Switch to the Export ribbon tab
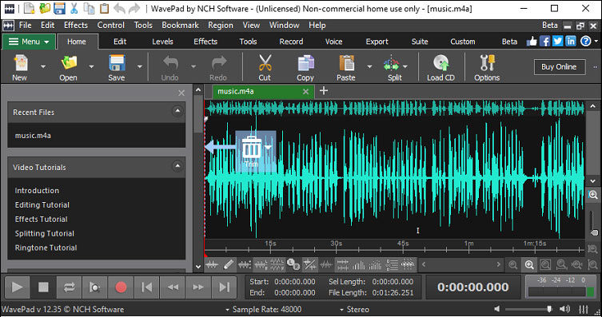Image resolution: width=602 pixels, height=317 pixels. (377, 42)
